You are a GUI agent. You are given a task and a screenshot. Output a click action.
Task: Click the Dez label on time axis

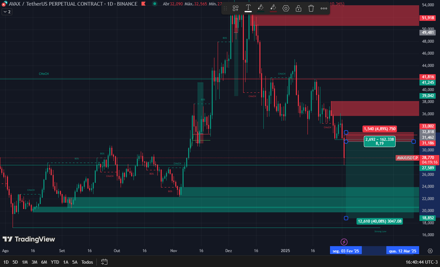coord(229,251)
